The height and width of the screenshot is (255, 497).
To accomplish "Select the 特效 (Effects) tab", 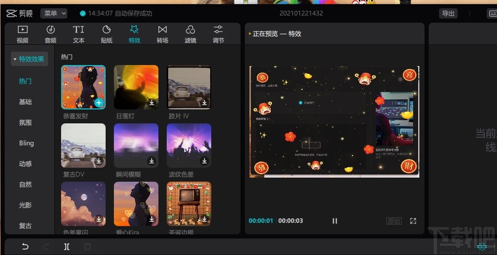I will point(135,34).
